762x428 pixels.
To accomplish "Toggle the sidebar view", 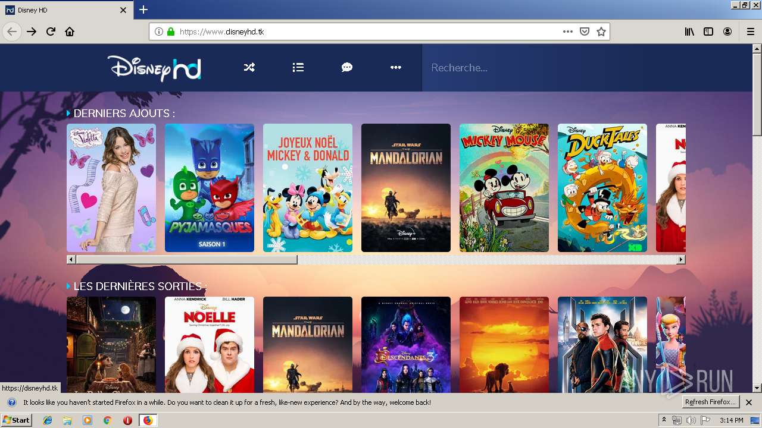I will point(708,32).
